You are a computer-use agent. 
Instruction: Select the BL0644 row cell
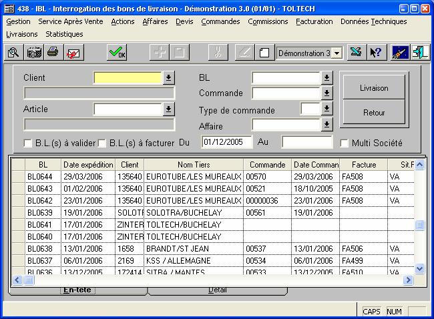[x=43, y=176]
